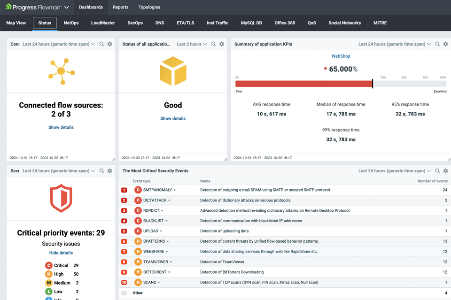Click the yellow network flow sources icon
Viewport: 451px width, 300px height.
pyautogui.click(x=61, y=71)
